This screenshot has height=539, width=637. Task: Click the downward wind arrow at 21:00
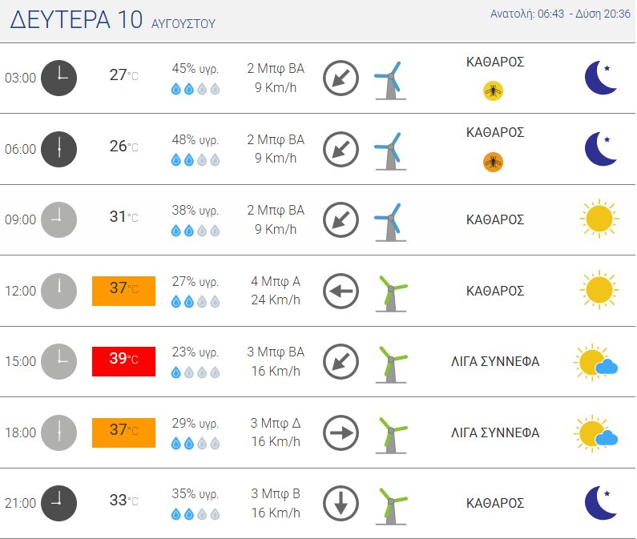click(x=341, y=503)
